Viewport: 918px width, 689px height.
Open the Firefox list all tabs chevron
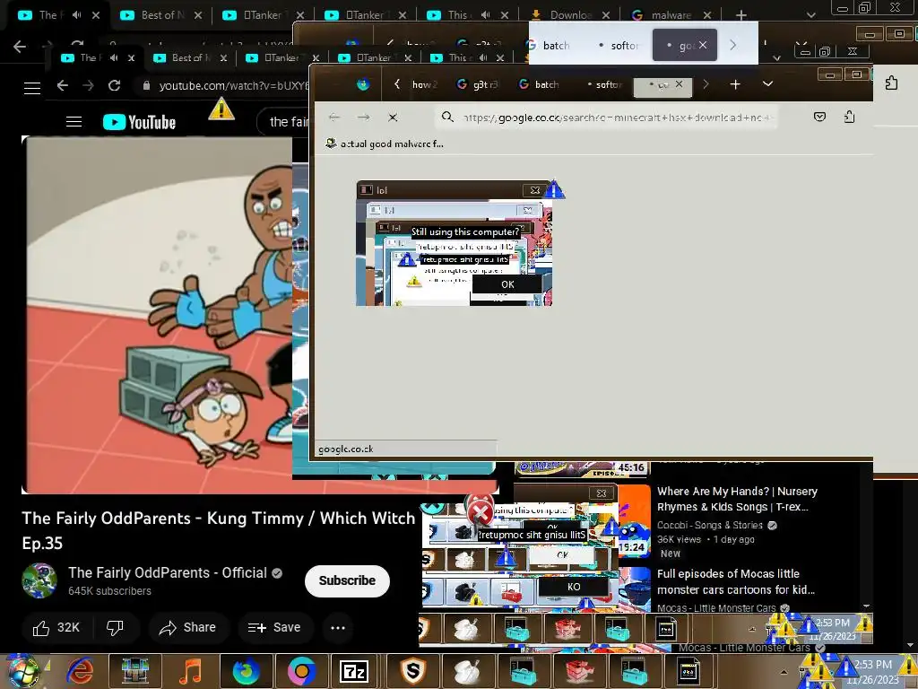767,83
